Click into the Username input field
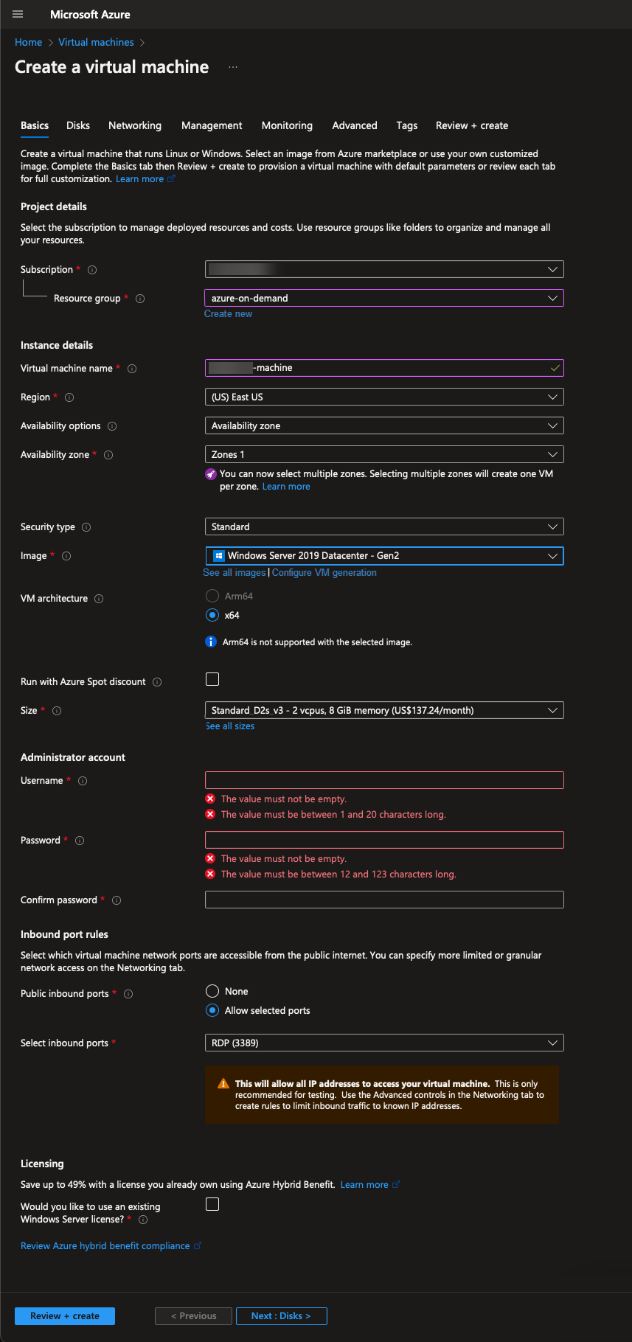The height and width of the screenshot is (1342, 632). (383, 780)
